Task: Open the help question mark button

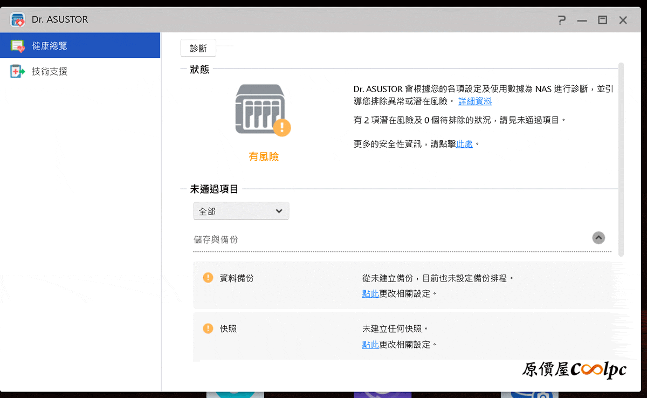Action: [x=562, y=20]
